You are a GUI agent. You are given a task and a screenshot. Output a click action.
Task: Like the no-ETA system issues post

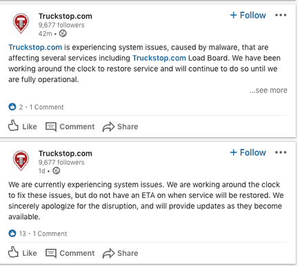point(23,253)
